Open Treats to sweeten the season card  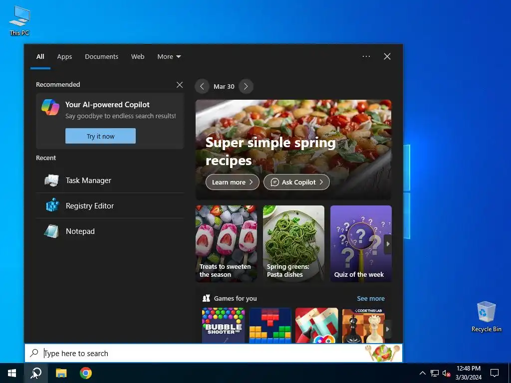point(226,243)
